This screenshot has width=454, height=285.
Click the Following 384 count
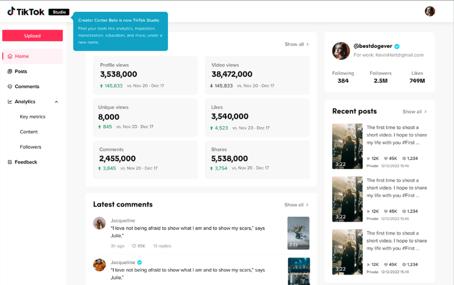343,77
